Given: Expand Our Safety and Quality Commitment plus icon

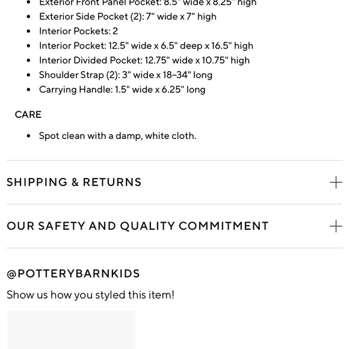Looking at the screenshot, I should [x=336, y=226].
